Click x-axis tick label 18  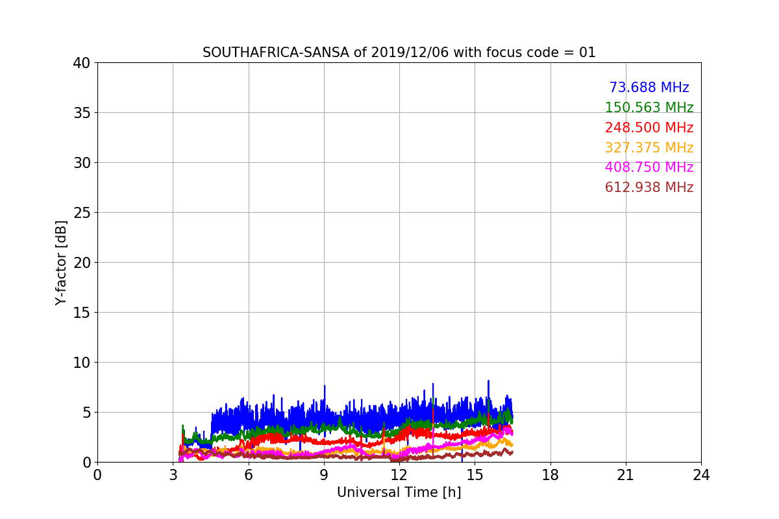point(550,475)
